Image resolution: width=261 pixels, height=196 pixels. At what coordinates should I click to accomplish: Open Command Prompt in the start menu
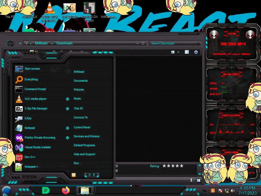click(31, 89)
